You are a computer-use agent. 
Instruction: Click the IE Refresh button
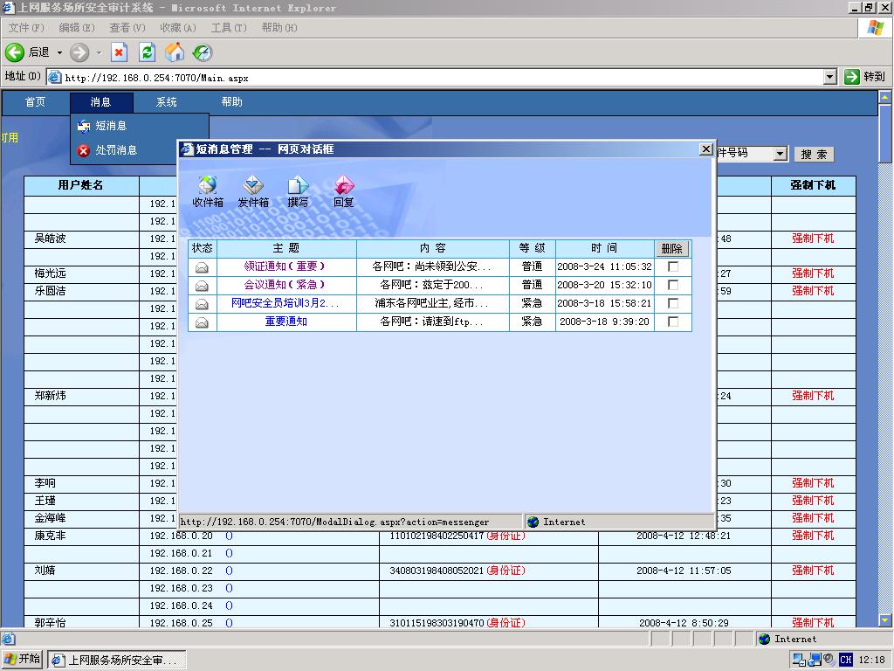pyautogui.click(x=147, y=52)
